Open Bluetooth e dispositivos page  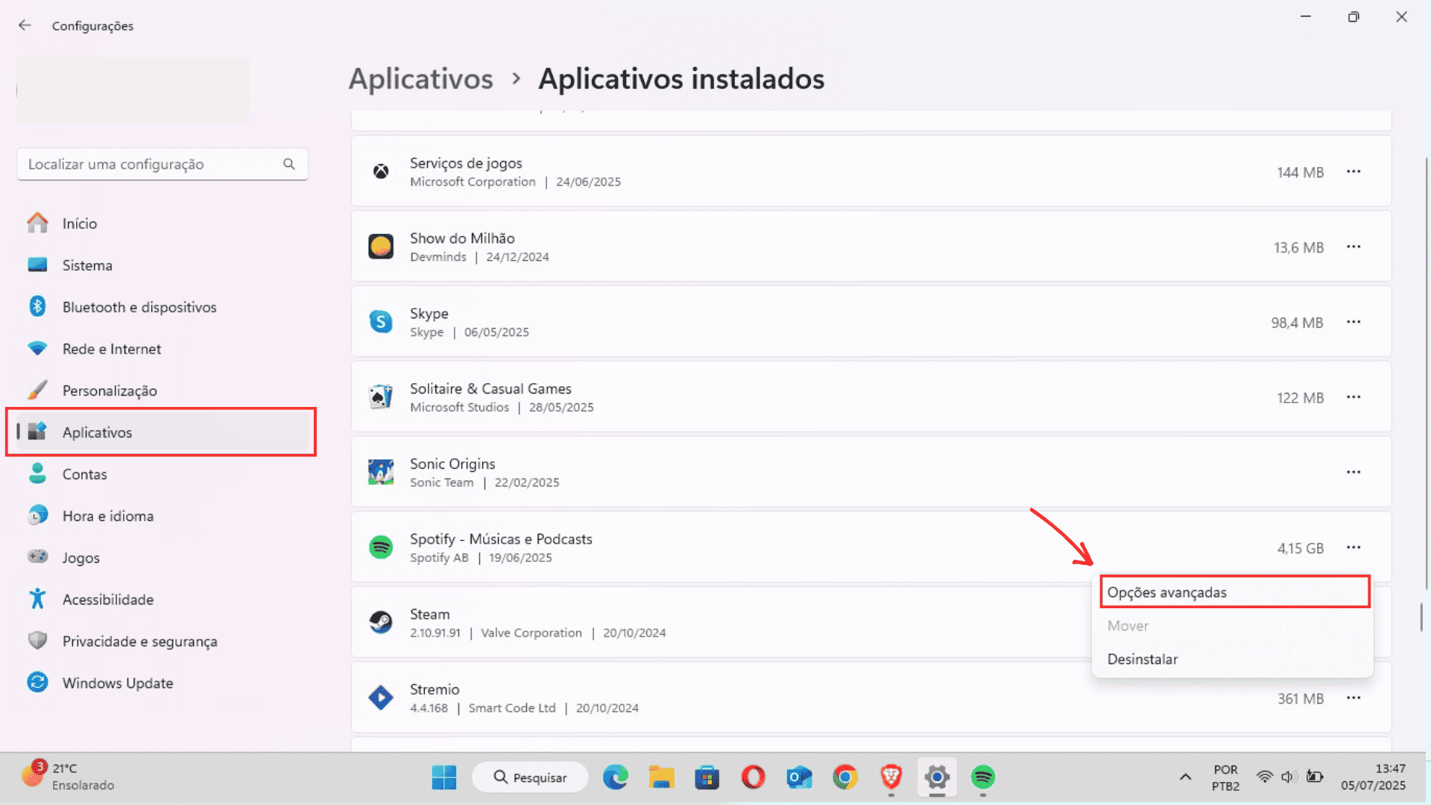pos(162,307)
